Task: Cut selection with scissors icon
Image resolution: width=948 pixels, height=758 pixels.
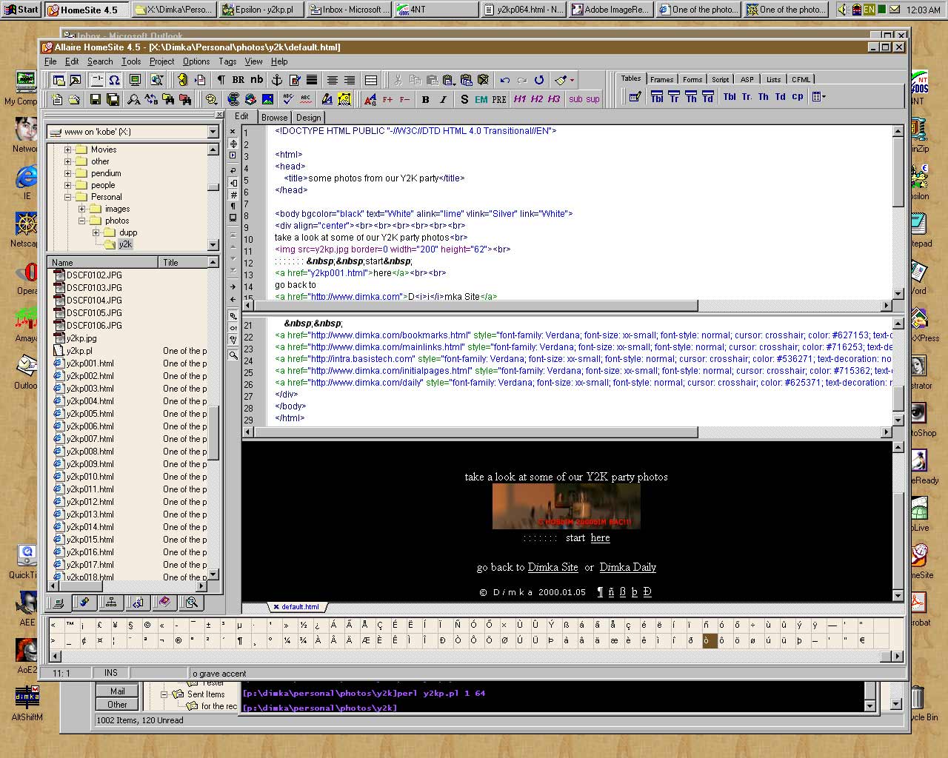Action: 398,80
